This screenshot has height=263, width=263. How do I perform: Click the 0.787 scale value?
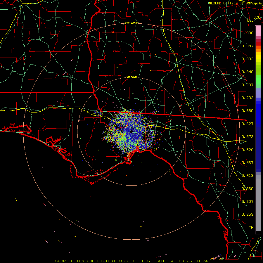click(x=248, y=85)
